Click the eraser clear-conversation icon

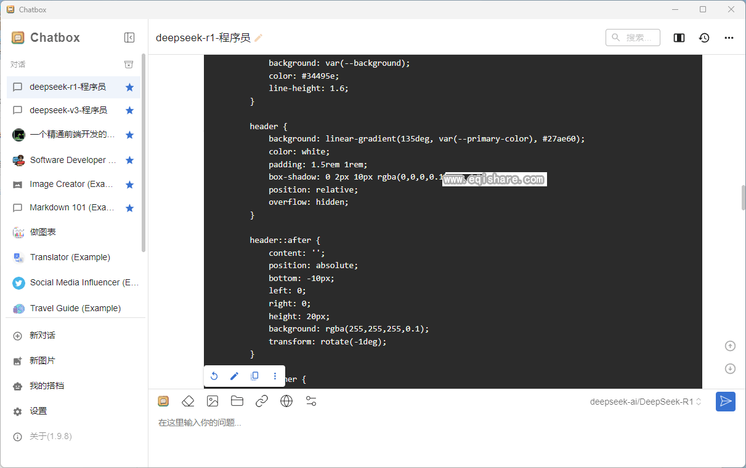pos(188,402)
